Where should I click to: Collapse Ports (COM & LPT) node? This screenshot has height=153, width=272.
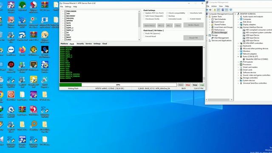pos(238,57)
